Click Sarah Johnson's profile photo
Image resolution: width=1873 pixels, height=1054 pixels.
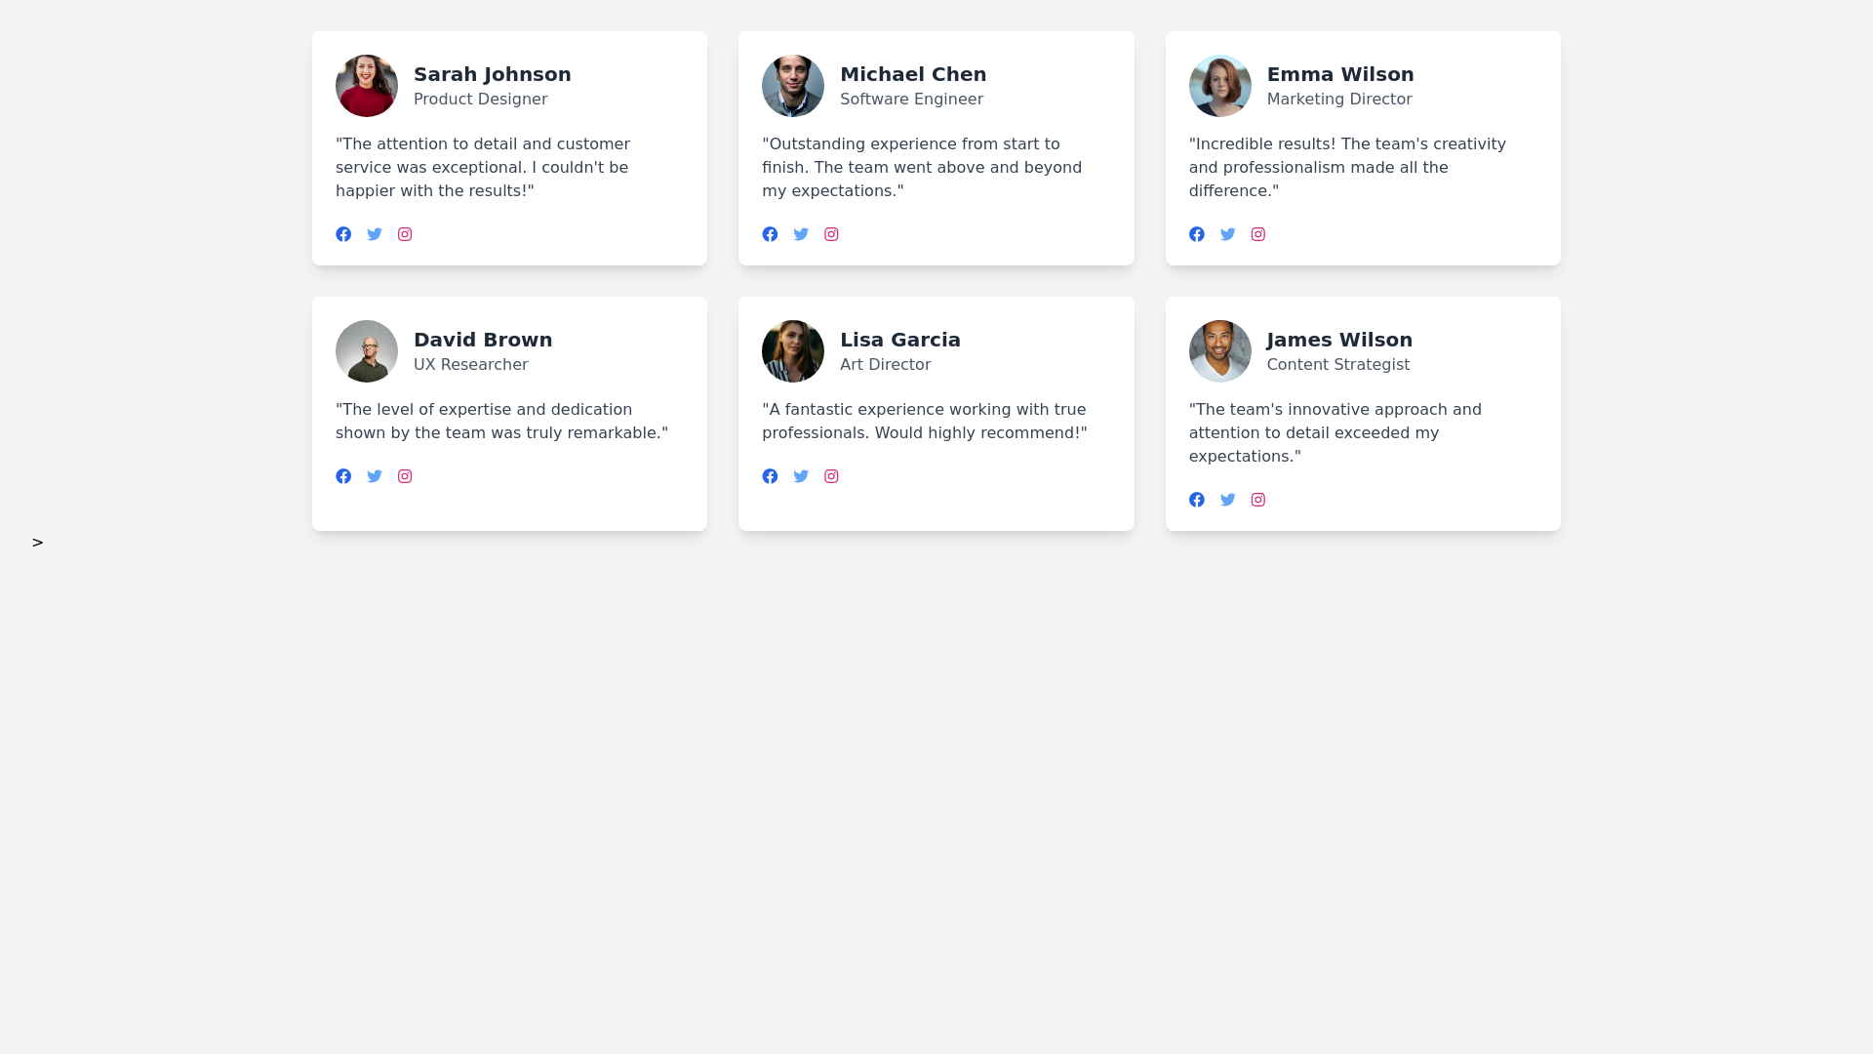[x=367, y=86]
